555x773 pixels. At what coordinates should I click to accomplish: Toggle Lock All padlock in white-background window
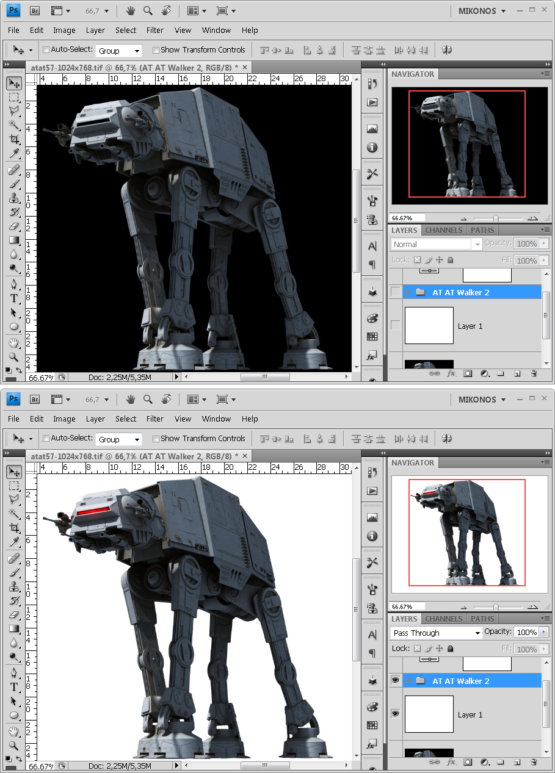(451, 649)
